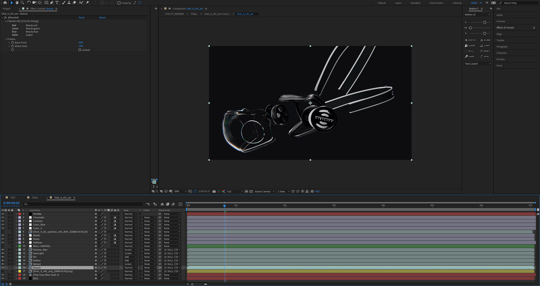The image size is (540, 286).
Task: Open the timeline Graph Editor icon
Action: (180, 204)
